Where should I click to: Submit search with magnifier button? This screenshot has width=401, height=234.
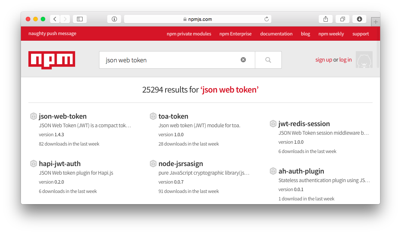268,60
